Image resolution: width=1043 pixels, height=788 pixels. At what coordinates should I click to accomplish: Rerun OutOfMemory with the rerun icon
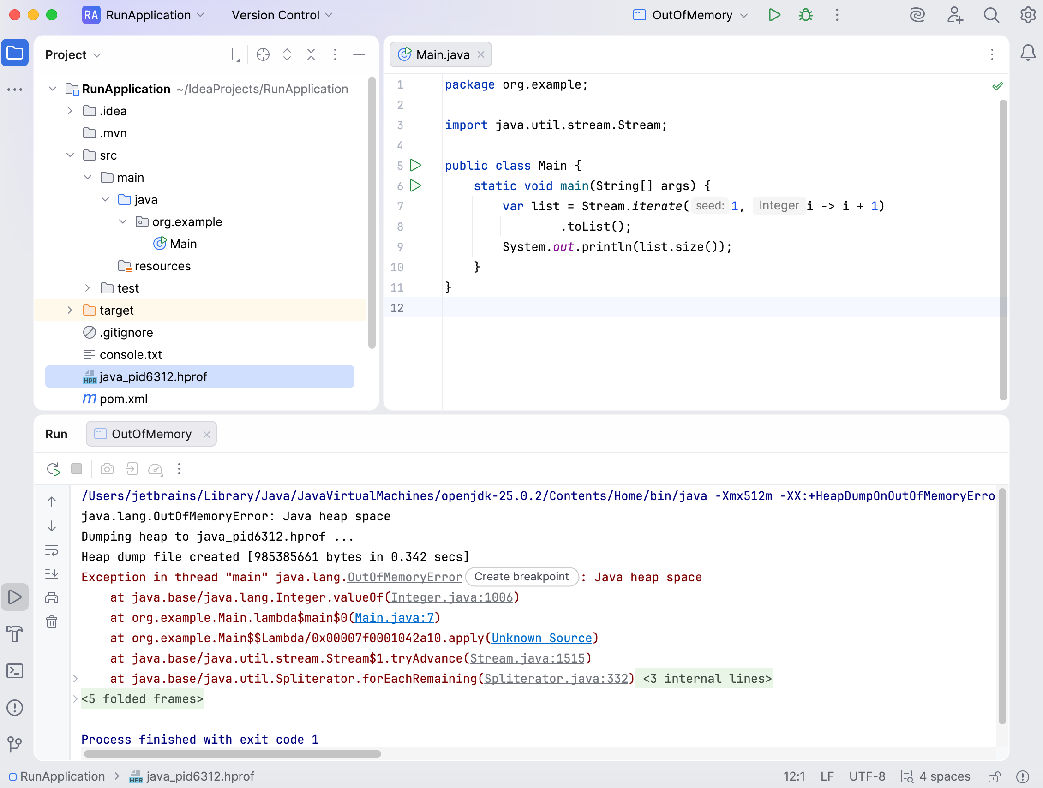[53, 469]
